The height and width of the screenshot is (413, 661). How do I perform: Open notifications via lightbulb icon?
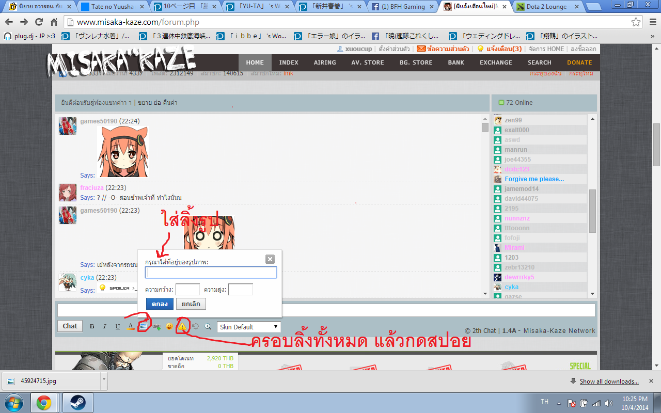480,49
